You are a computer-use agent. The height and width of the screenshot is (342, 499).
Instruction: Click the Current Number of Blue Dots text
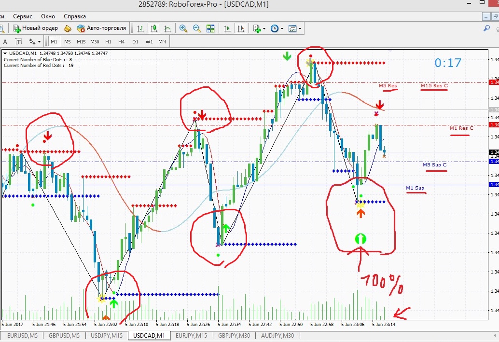tap(38, 59)
